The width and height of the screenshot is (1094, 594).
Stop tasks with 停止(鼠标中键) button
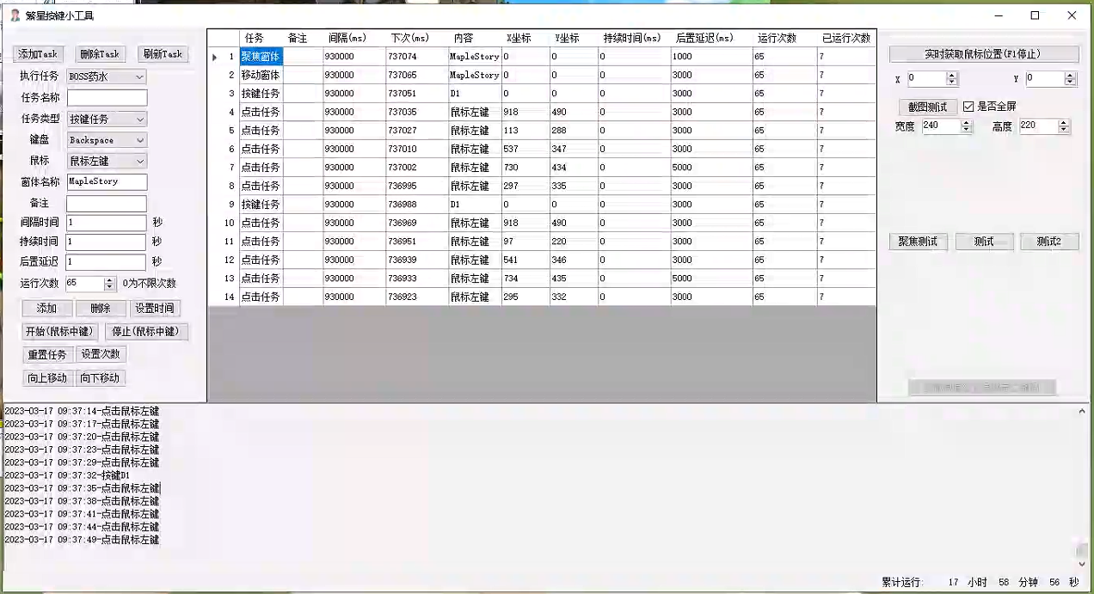146,331
